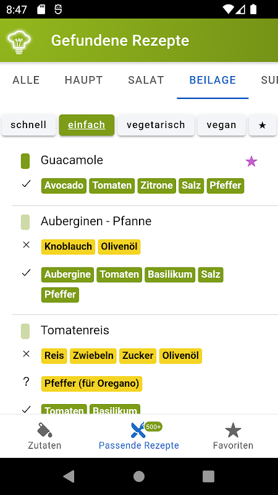Switch to the SALAT tab
278x495 pixels.
[x=146, y=80]
